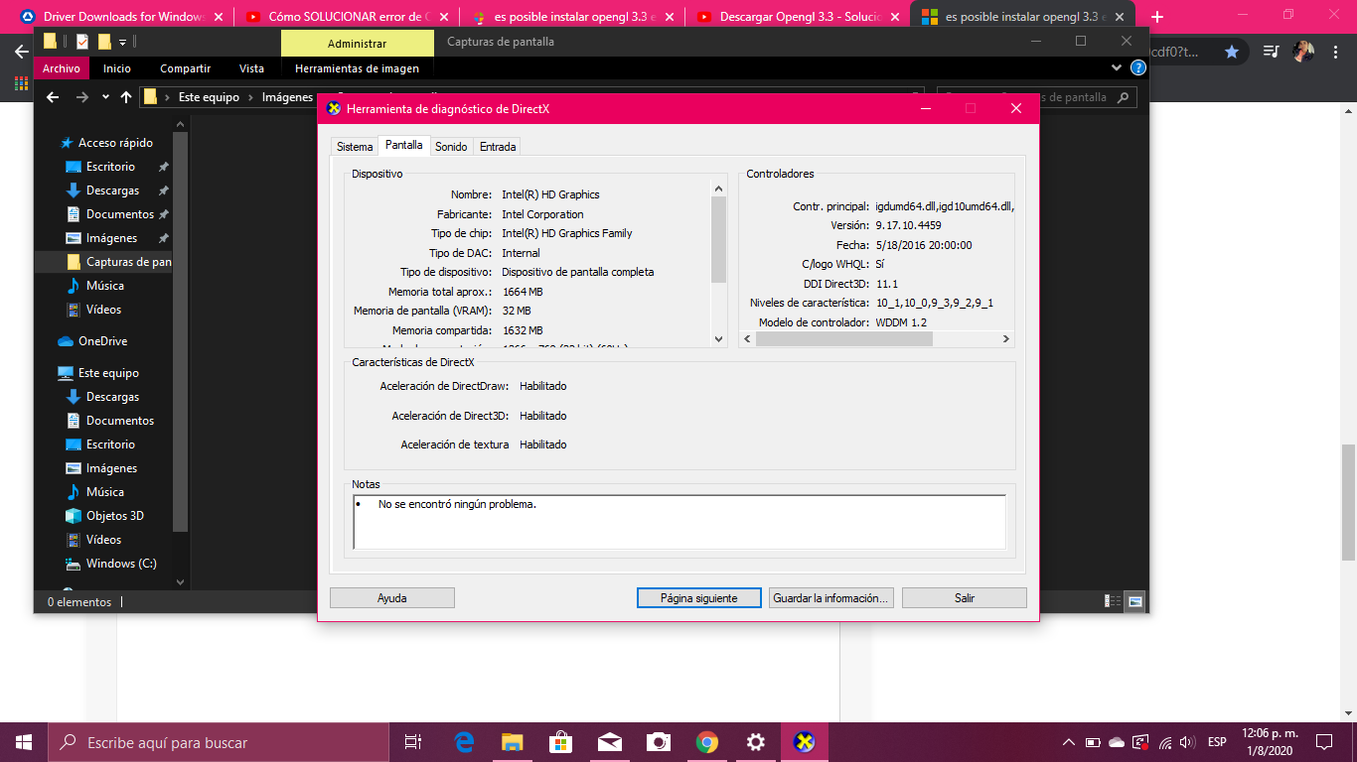Open the Inicio ribbon tab
Screen dimensions: 1357x762
coord(117,68)
